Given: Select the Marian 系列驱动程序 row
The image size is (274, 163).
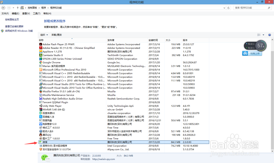Looking at the screenshot, I should 124,66.
